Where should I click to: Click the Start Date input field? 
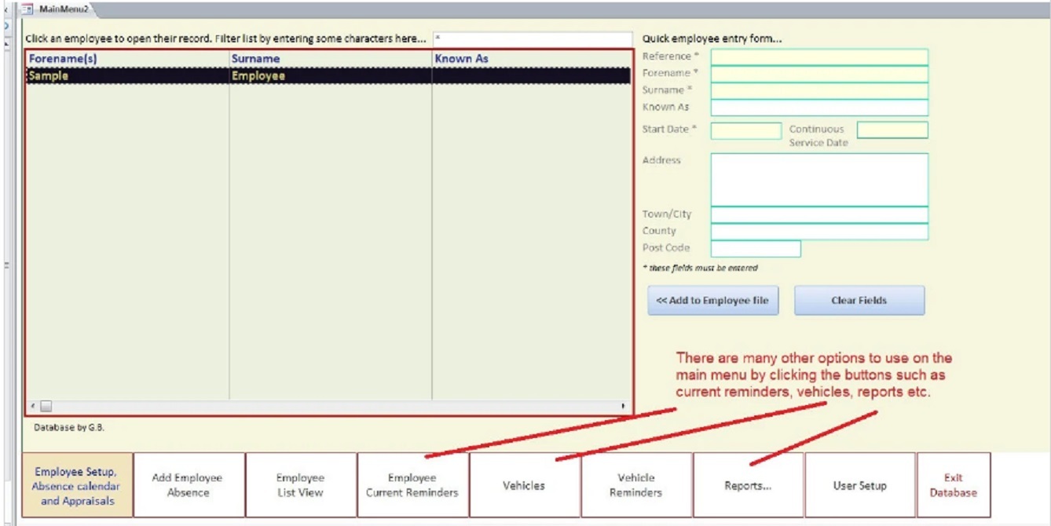(746, 130)
